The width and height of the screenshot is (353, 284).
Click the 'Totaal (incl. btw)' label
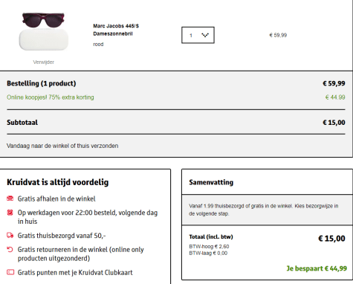tap(211, 236)
